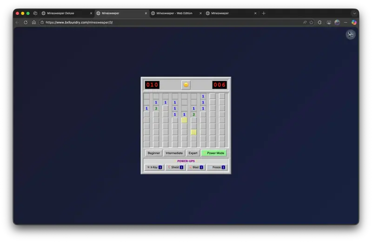Activate the Shield power-up
Viewport: 372px width, 242px height.
pos(176,167)
